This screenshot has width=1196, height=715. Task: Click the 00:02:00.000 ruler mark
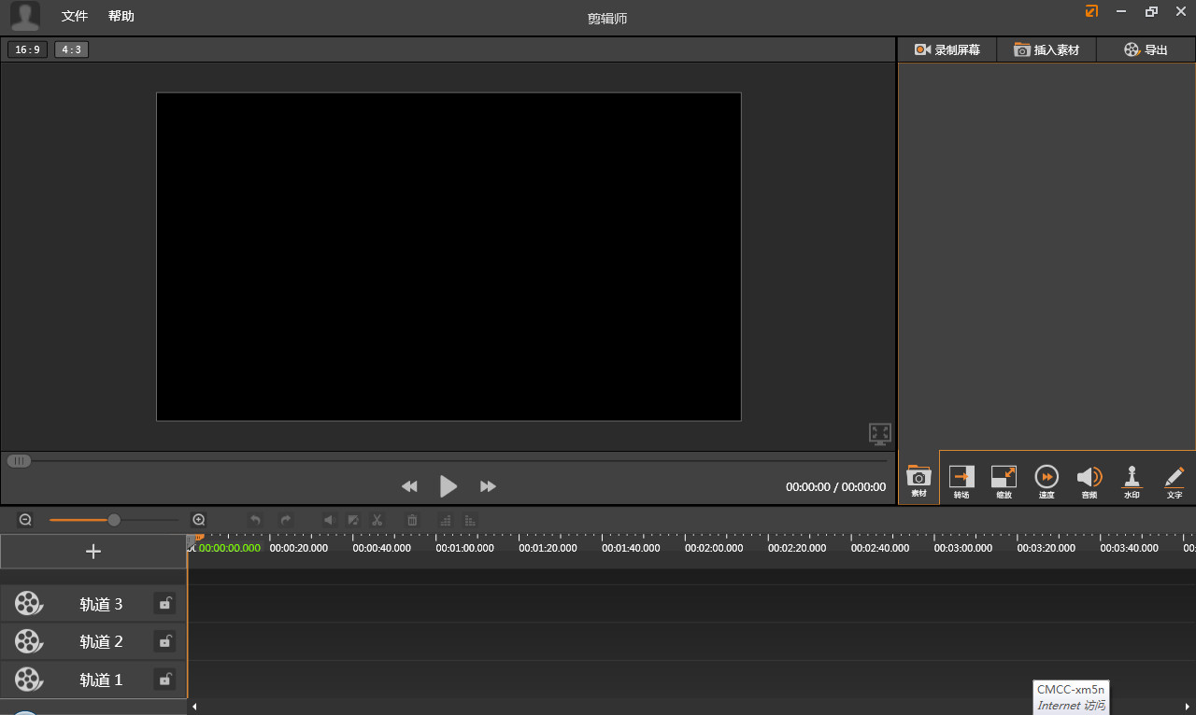point(714,548)
